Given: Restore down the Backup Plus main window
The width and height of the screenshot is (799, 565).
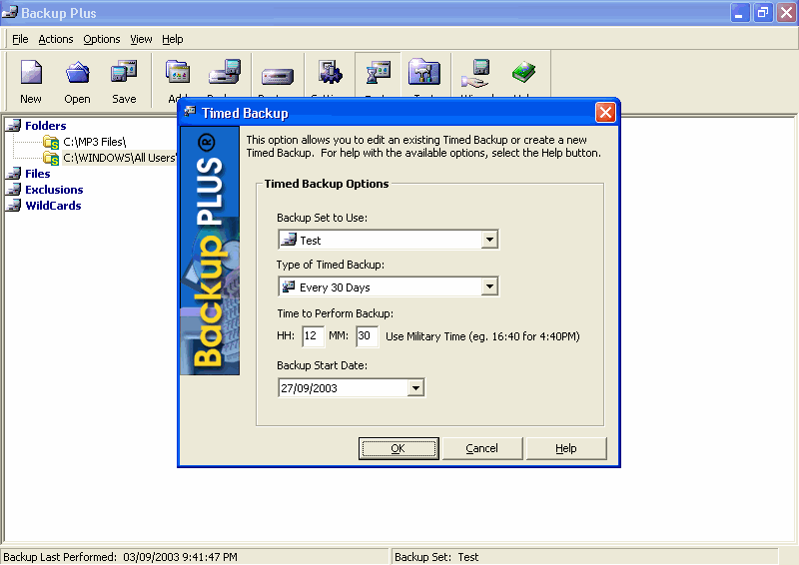Looking at the screenshot, I should click(763, 13).
